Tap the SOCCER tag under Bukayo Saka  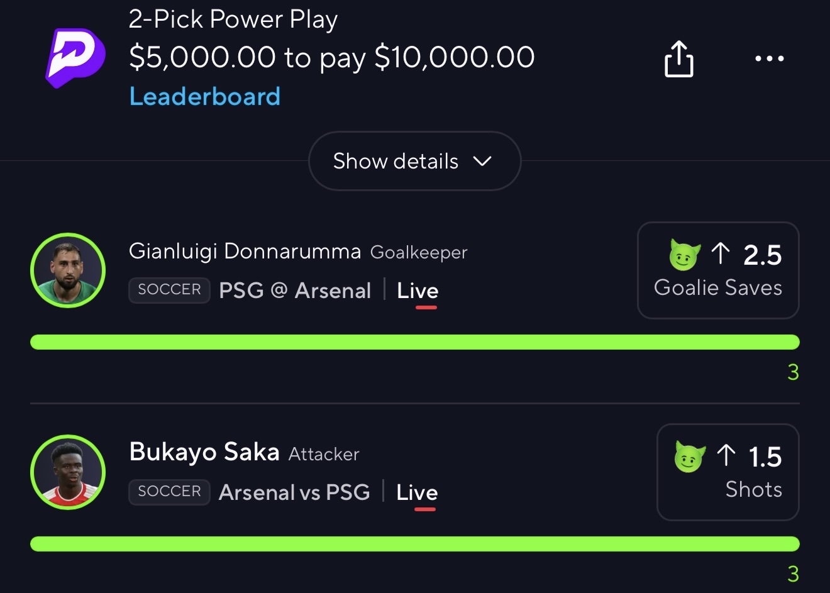(169, 492)
